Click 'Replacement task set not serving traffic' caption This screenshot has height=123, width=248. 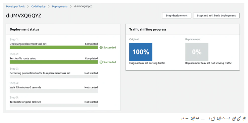point(209,63)
